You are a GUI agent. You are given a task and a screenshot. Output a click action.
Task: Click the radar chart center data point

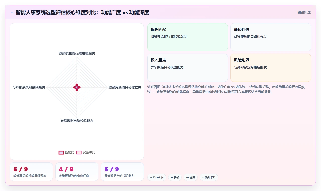point(77,87)
